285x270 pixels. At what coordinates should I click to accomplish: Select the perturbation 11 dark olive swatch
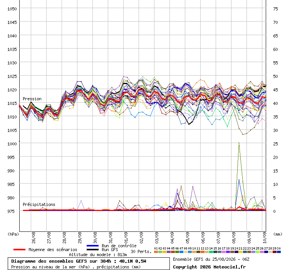pos(198,252)
